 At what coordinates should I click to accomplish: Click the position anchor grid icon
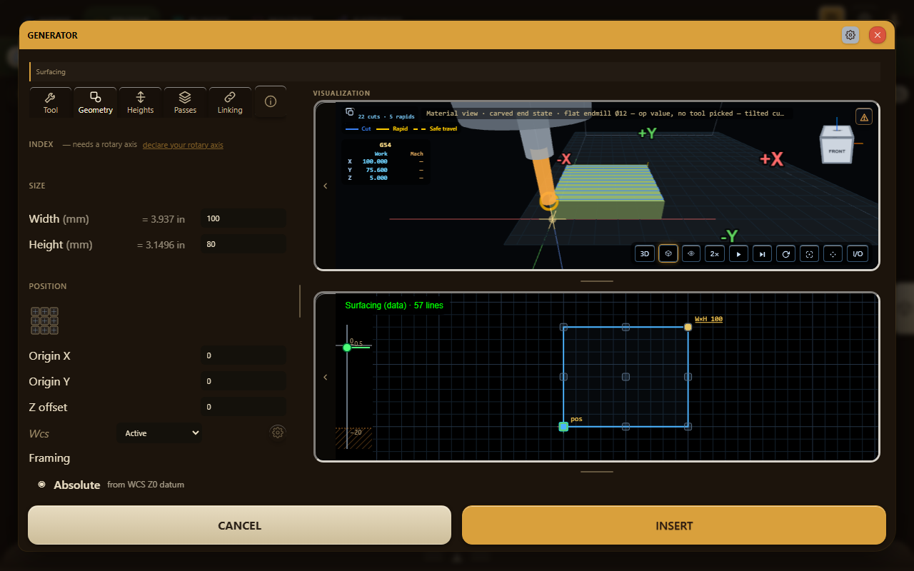click(x=44, y=320)
